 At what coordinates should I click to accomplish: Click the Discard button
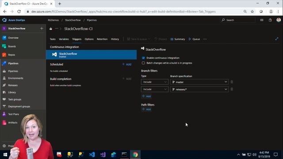click(x=161, y=39)
